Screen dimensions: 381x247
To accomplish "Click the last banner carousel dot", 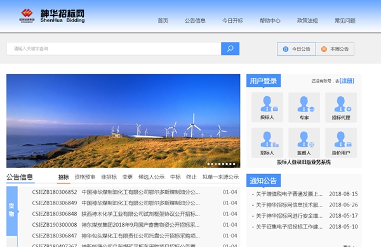I will click(x=234, y=164).
